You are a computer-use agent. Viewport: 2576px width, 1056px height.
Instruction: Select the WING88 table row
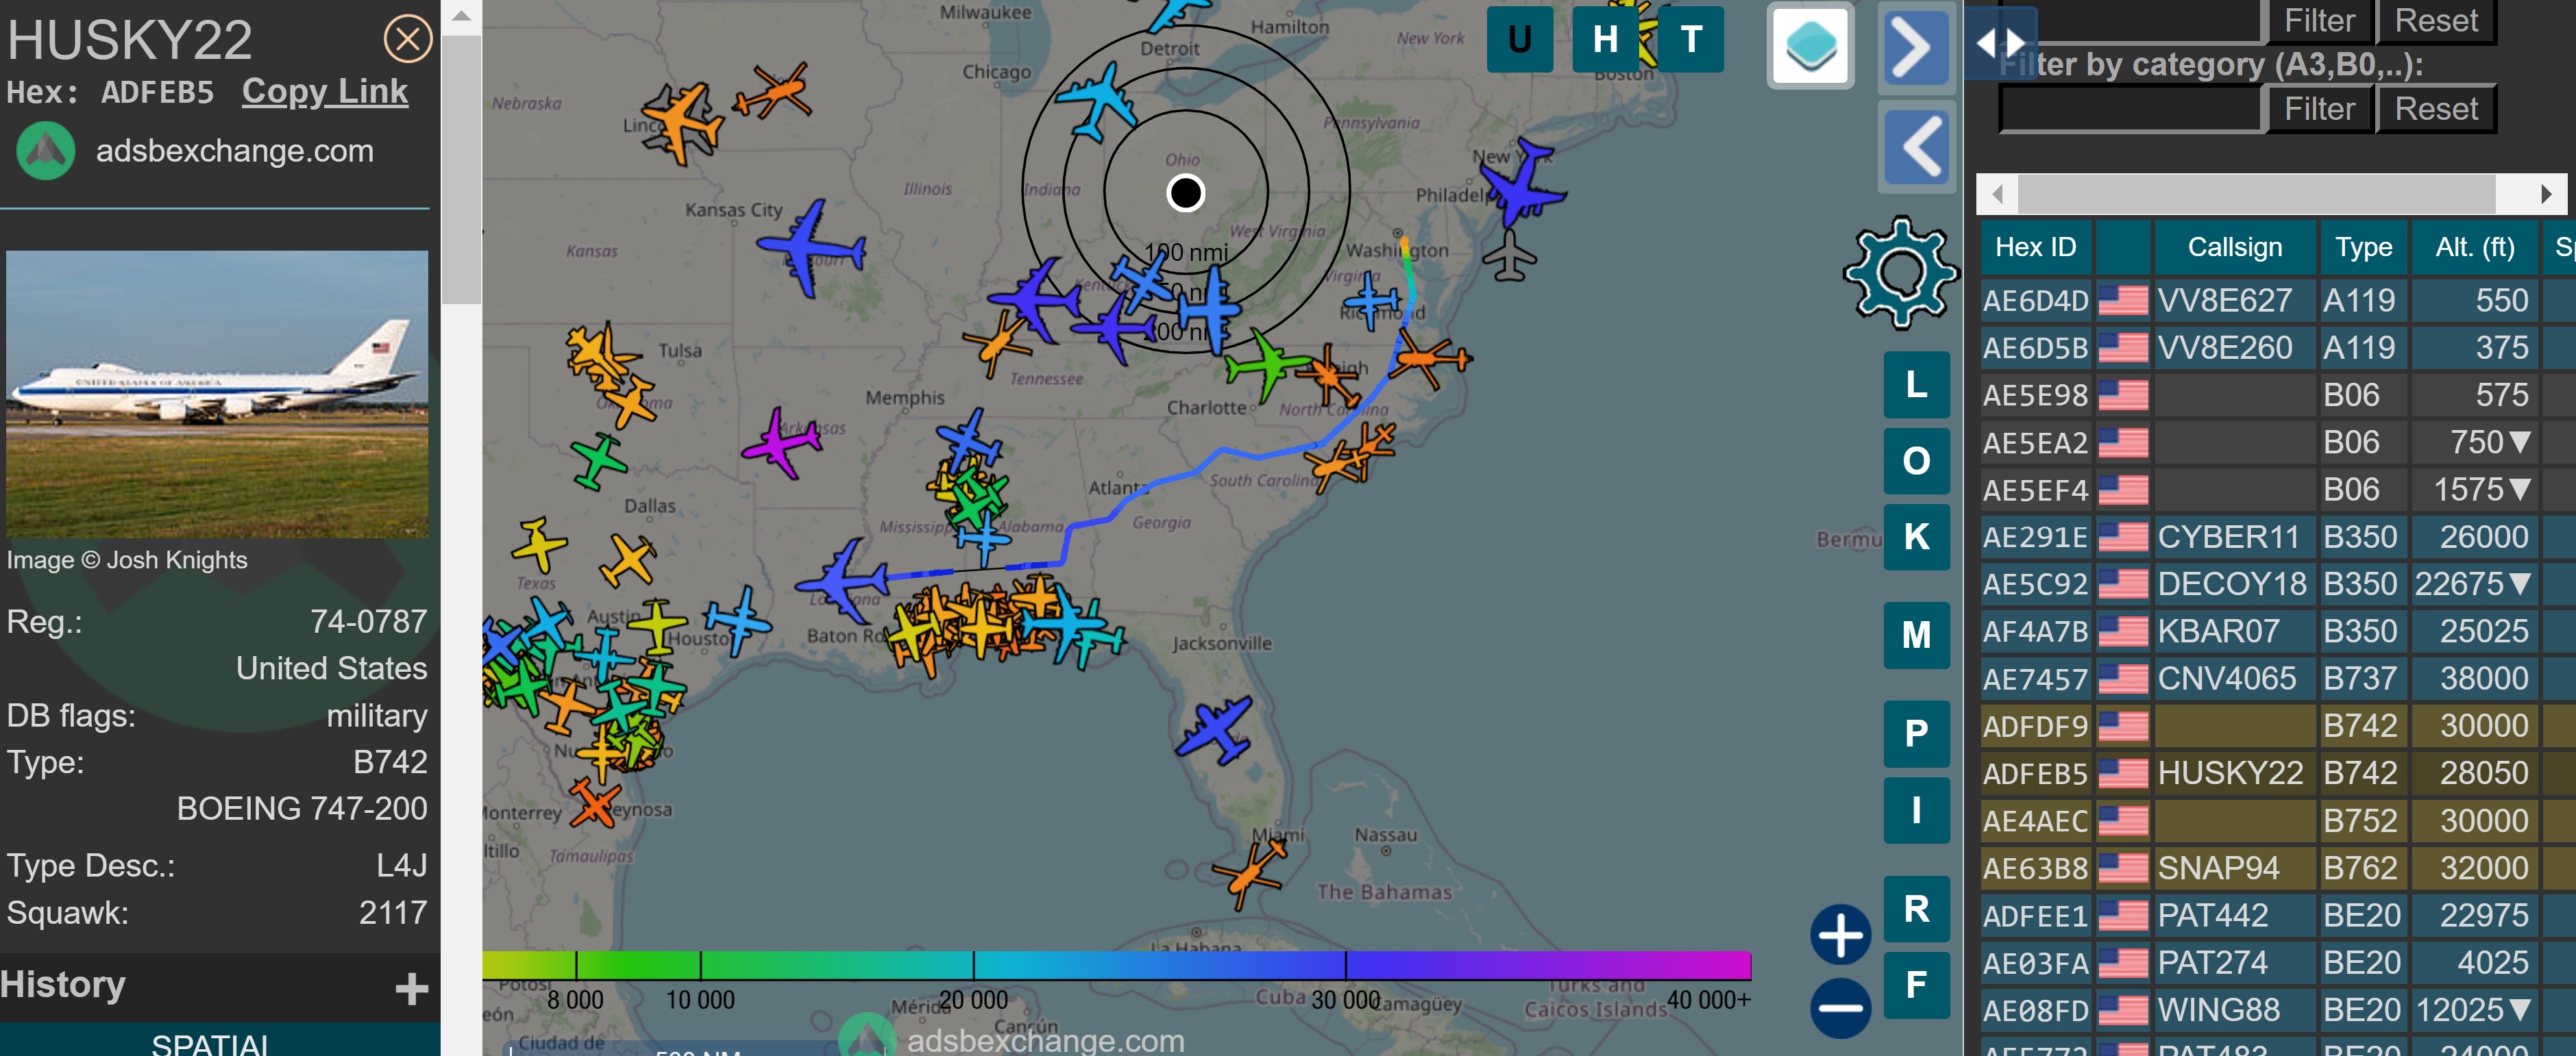[x=2278, y=1010]
